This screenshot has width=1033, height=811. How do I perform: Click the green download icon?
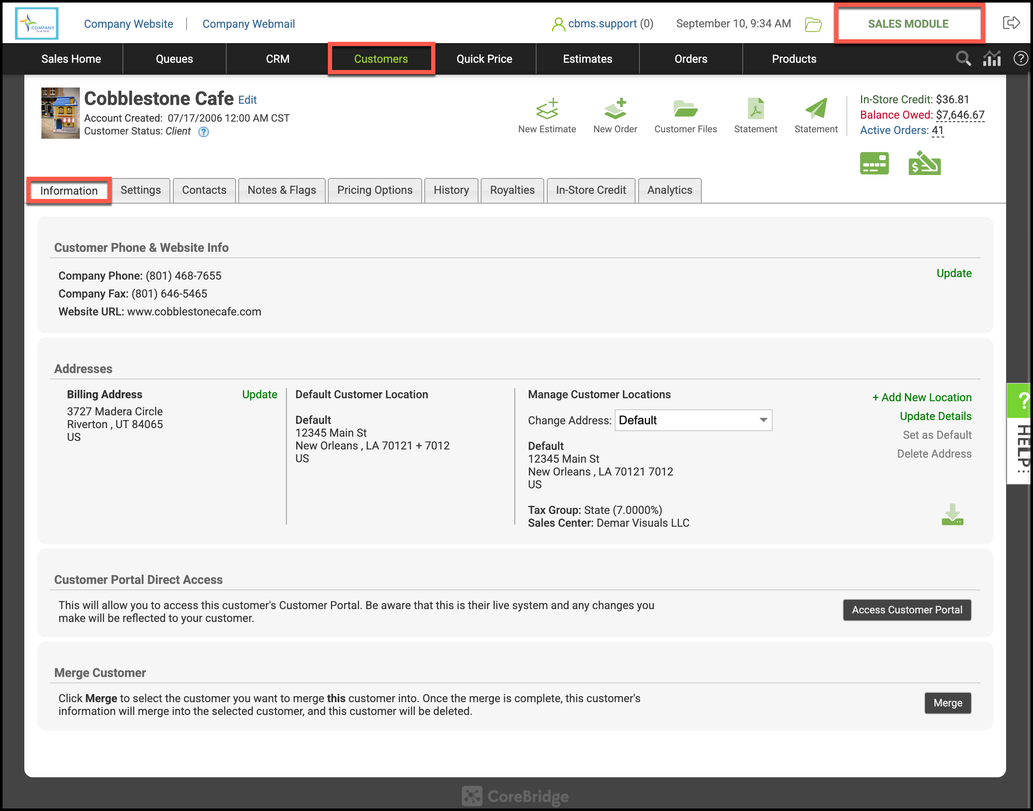pyautogui.click(x=952, y=515)
